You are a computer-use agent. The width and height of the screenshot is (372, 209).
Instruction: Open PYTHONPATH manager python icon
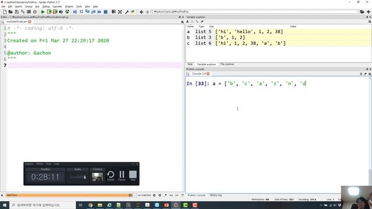[x=133, y=12]
